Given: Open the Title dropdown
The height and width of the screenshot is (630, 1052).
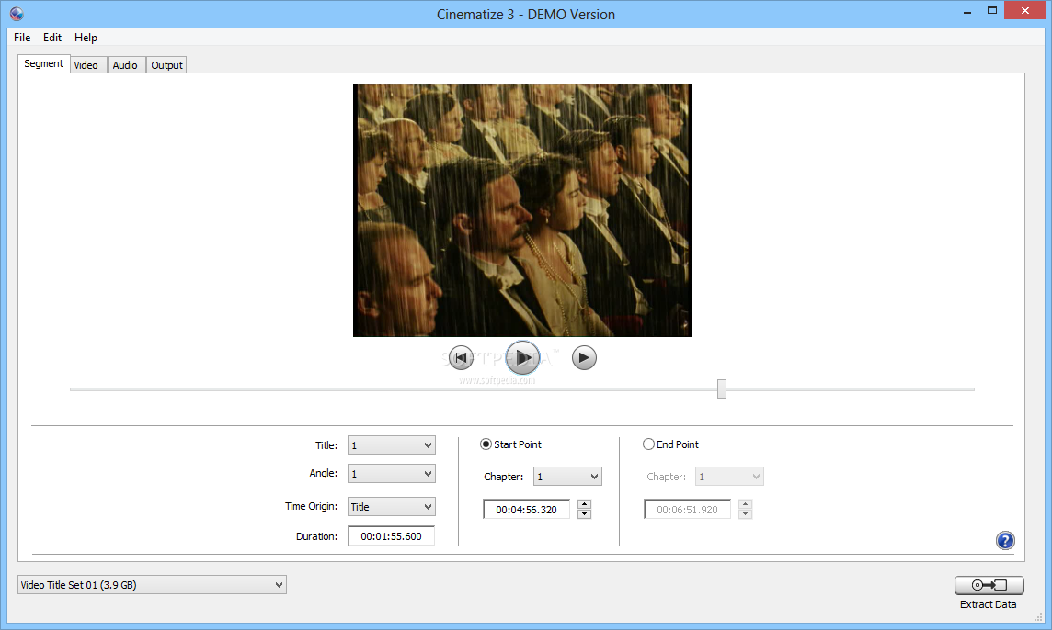Looking at the screenshot, I should (391, 445).
